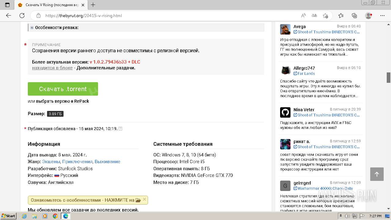The image size is (391, 220).
Task: Open the 'Экшены' genre link
Action: click(51, 162)
